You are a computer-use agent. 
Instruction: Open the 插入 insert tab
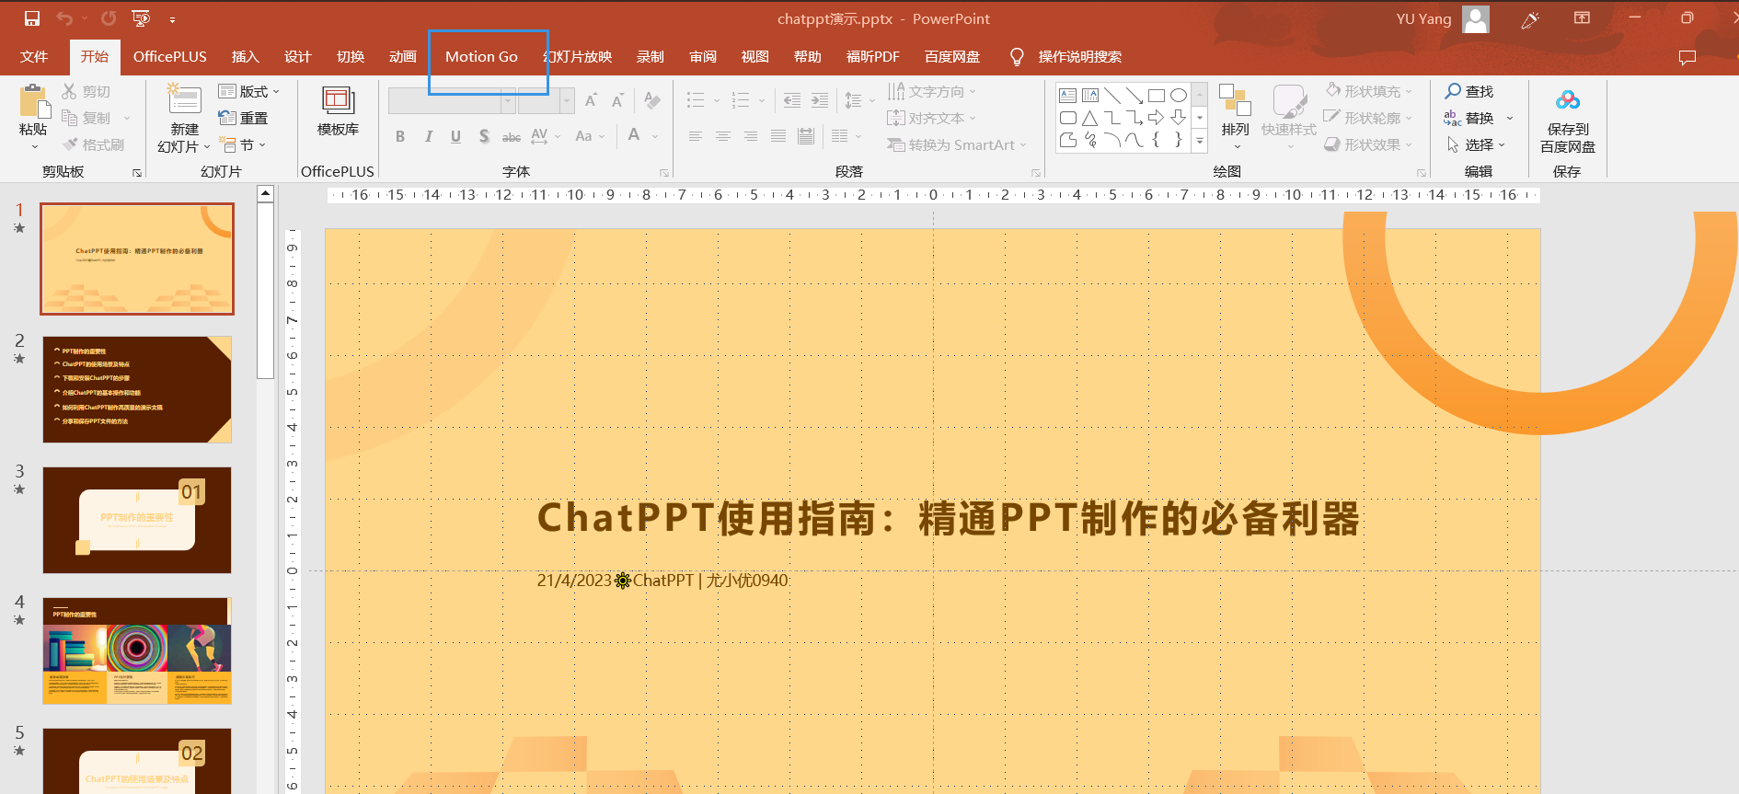click(245, 57)
